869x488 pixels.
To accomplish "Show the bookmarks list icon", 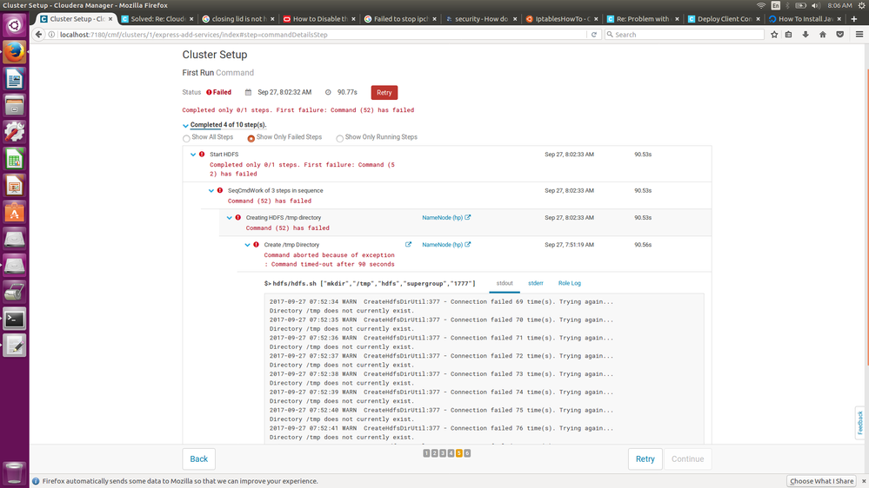I will coord(789,35).
